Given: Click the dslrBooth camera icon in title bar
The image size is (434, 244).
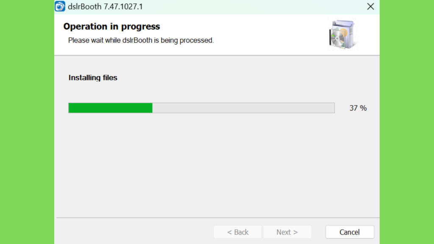Looking at the screenshot, I should point(60,6).
